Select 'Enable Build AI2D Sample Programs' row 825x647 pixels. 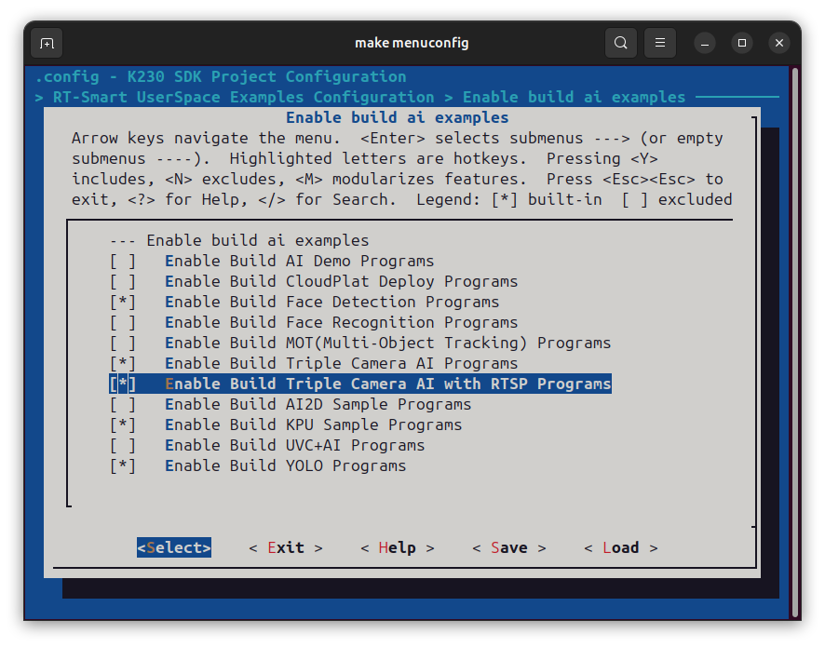click(x=291, y=405)
